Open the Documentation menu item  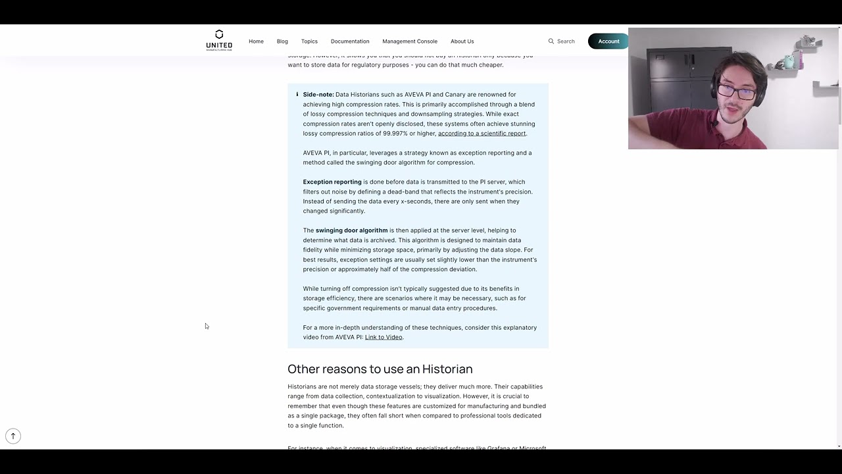pos(350,41)
